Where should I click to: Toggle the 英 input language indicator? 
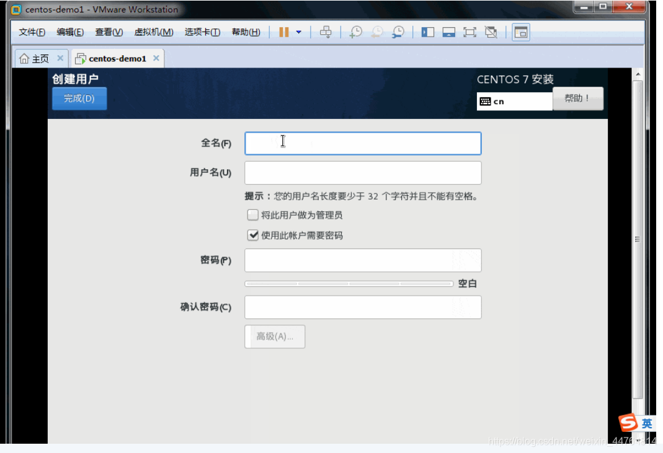(647, 423)
